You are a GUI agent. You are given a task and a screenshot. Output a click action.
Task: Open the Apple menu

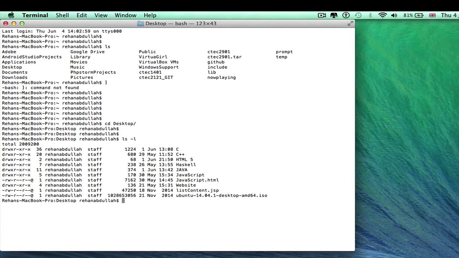(11, 15)
